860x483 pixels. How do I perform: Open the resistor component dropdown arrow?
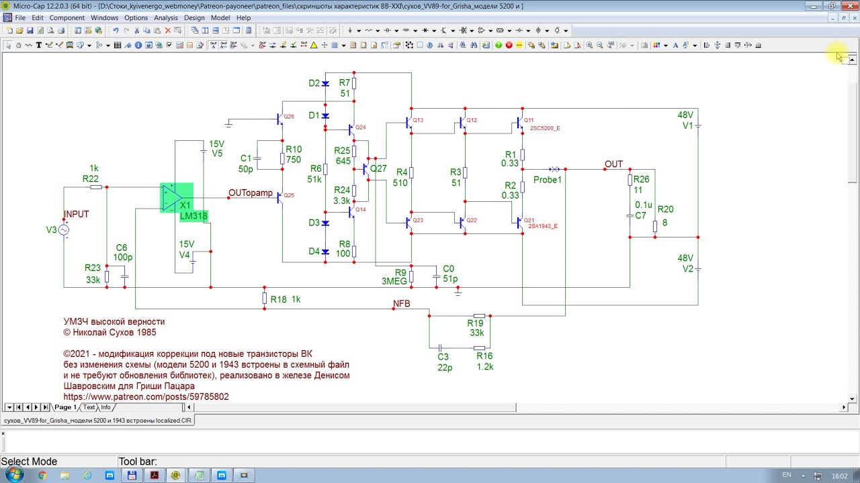point(378,30)
